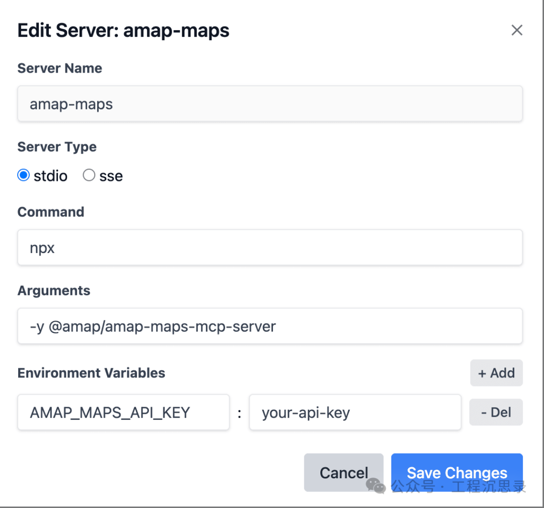544x508 pixels.
Task: Click into the Arguments text field
Action: [269, 326]
